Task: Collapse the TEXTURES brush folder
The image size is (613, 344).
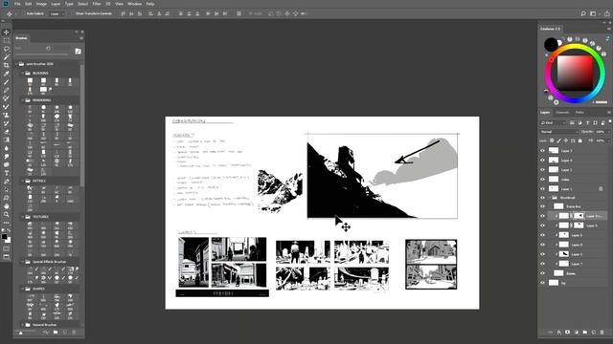Action: pyautogui.click(x=22, y=217)
